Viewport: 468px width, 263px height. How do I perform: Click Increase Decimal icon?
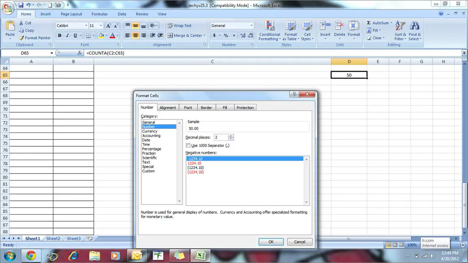243,35
